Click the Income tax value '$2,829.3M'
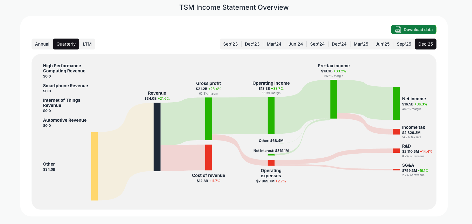This screenshot has width=472, height=224. pos(411,133)
